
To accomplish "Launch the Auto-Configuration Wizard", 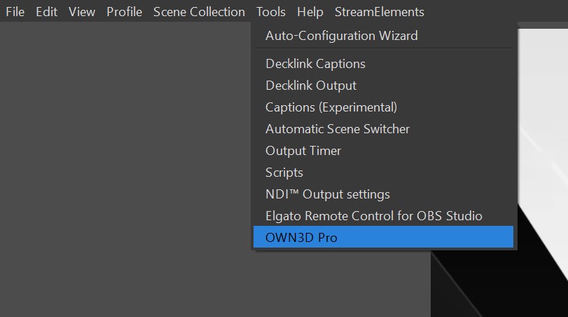I will (x=341, y=36).
